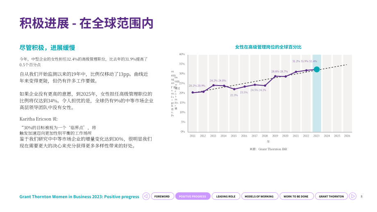The height and width of the screenshot is (212, 377).
Task: Click paragraph starting 自从我们开始监测以来的19年中
Action: pos(84,77)
